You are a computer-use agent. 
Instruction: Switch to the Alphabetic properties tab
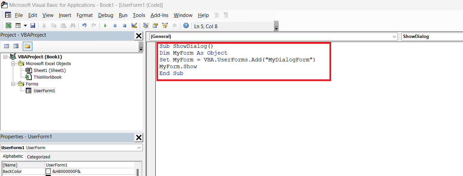click(13, 156)
